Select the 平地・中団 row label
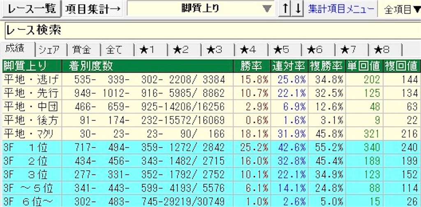Viewport: 421px width, 207px height. pos(32,107)
